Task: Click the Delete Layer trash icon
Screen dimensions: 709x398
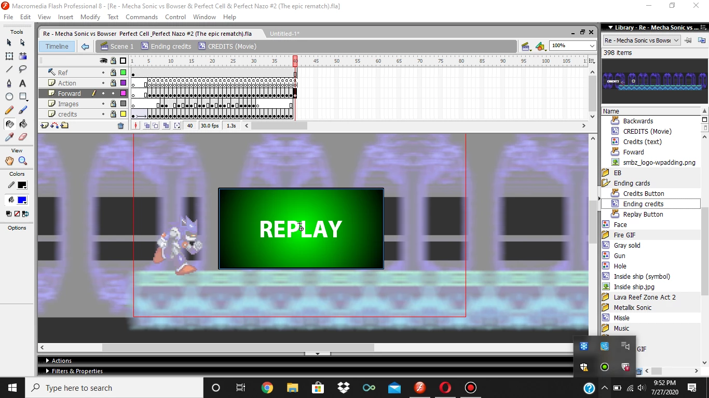Action: pyautogui.click(x=121, y=125)
